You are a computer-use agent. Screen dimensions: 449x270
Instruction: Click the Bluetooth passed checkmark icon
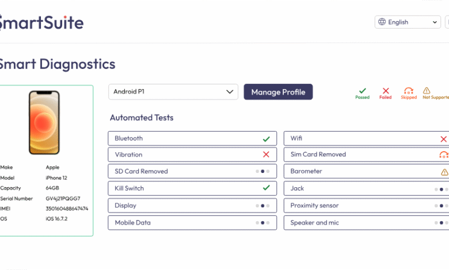click(x=266, y=138)
